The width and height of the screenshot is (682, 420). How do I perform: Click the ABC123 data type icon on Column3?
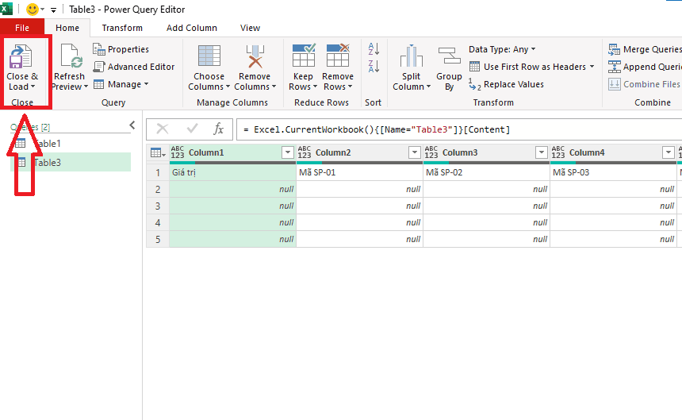tap(431, 152)
